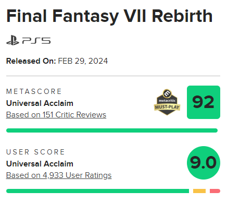The height and width of the screenshot is (203, 227).
Task: Click the green Metascore distribution bar
Action: pos(112,130)
